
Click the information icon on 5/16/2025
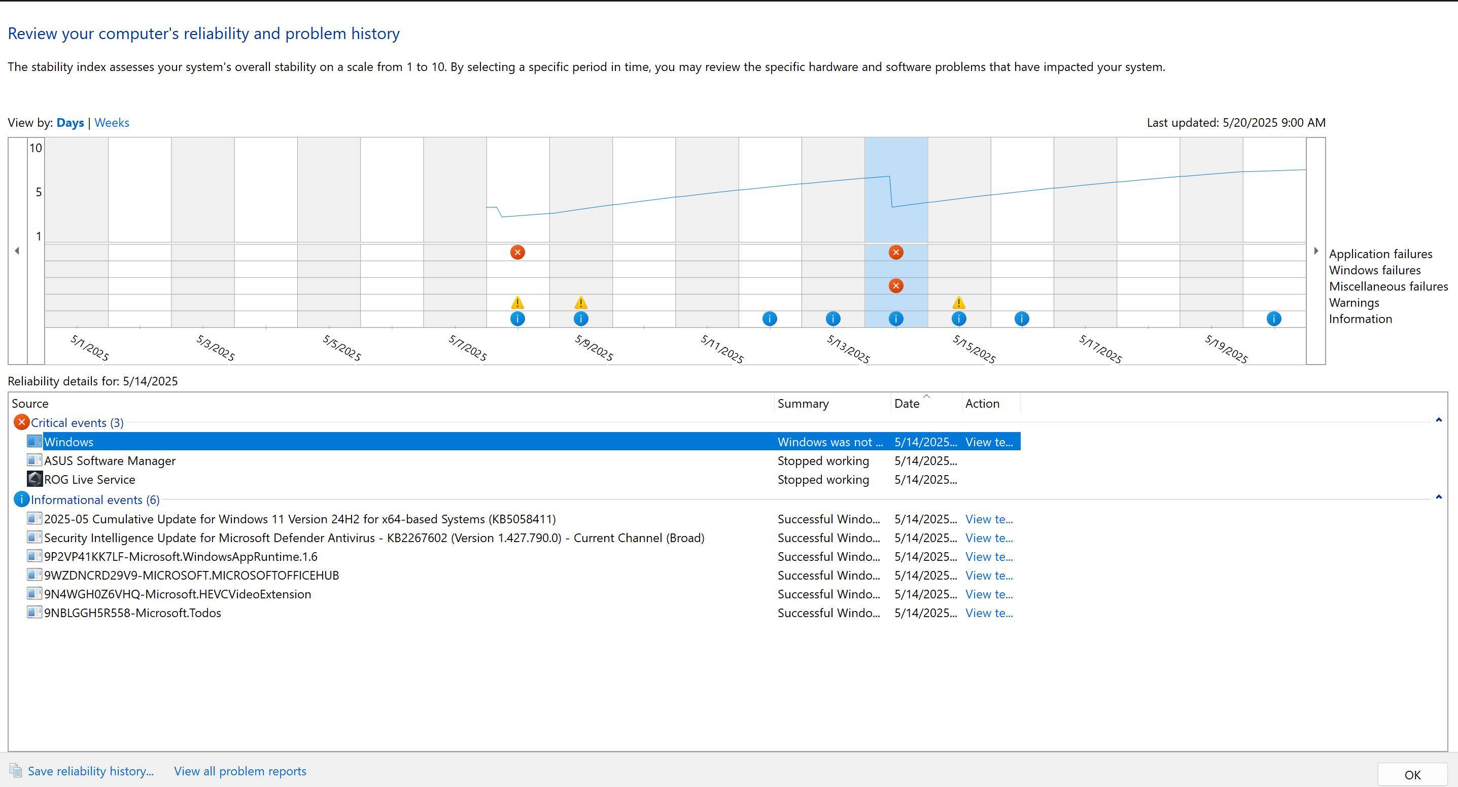[x=1021, y=319]
